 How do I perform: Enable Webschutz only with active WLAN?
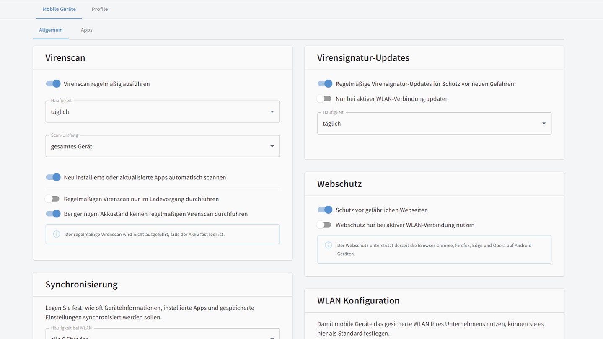[324, 225]
